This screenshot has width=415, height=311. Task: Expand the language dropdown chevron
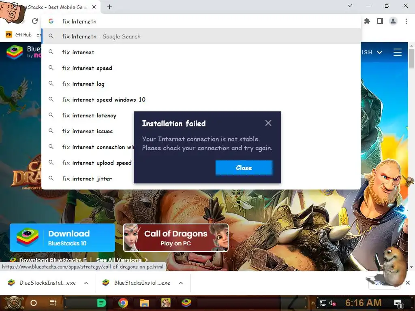[x=379, y=52]
